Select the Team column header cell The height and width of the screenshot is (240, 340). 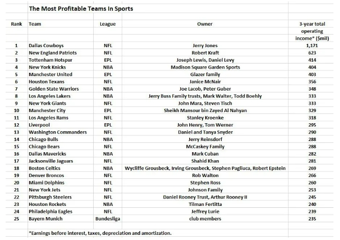[x=35, y=24]
